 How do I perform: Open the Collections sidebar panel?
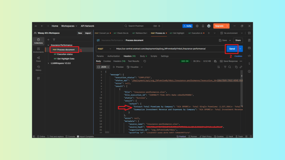pos(38,41)
